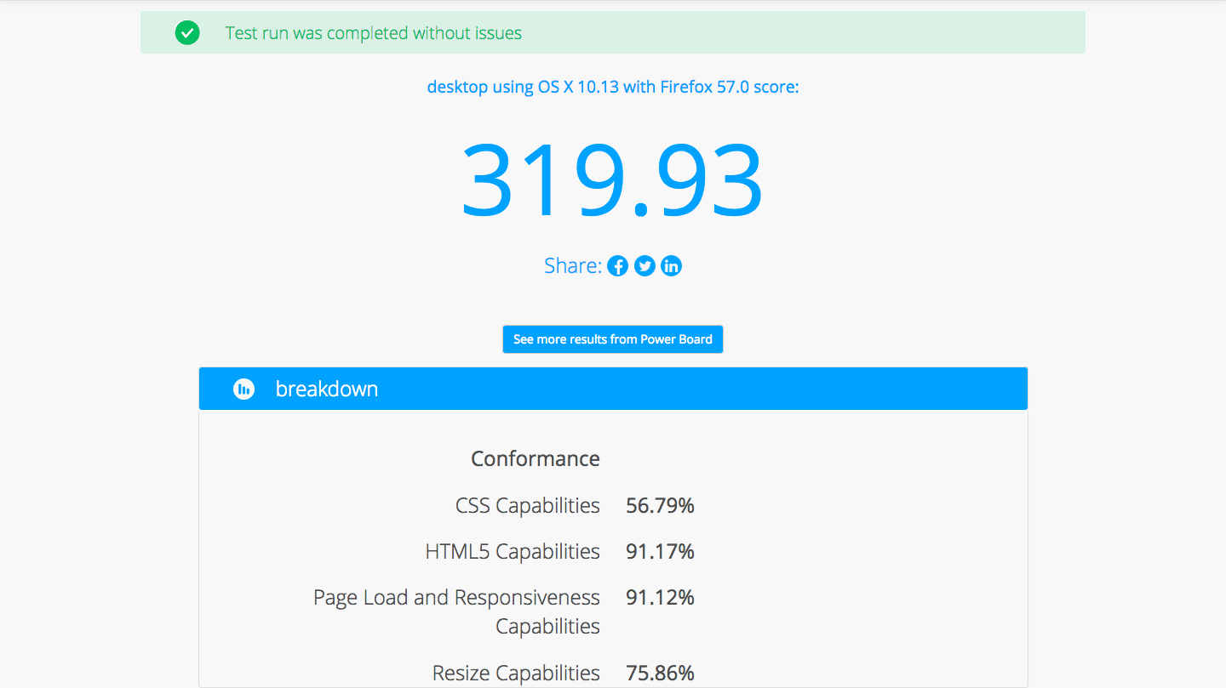
Task: Click the desktop OS X Firefox score link
Action: pos(612,87)
